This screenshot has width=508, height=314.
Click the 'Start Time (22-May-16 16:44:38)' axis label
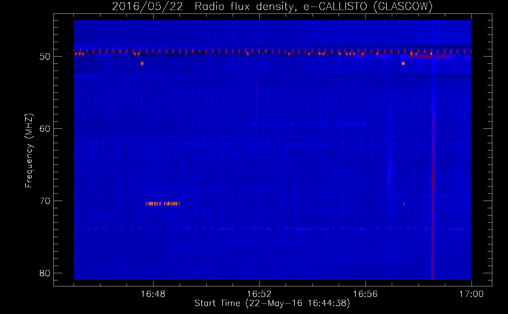click(x=272, y=303)
